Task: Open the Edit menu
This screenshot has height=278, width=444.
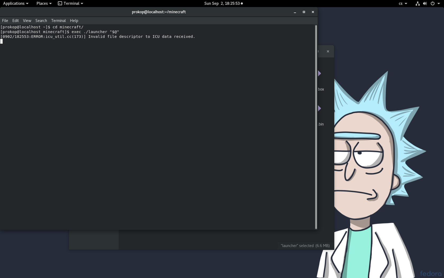Action: (x=16, y=21)
